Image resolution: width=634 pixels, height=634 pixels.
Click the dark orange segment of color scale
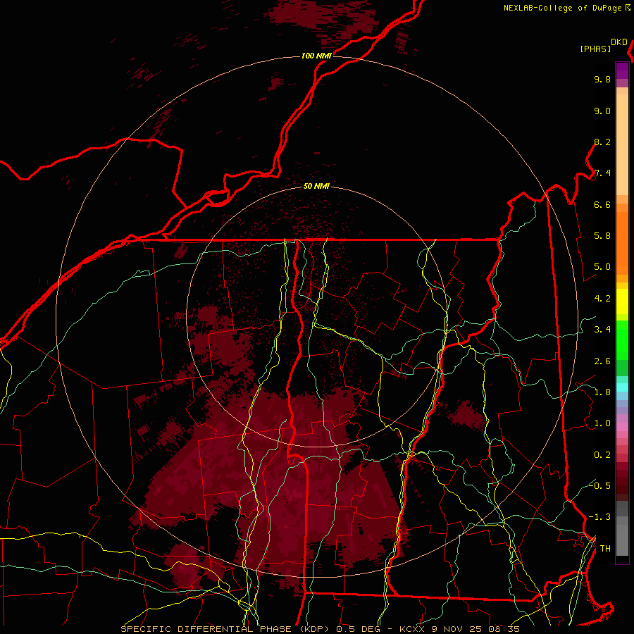click(x=622, y=242)
